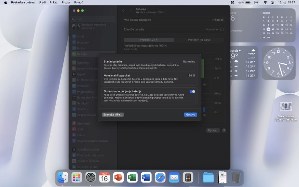Open the Prozor menu

pos(66,3)
